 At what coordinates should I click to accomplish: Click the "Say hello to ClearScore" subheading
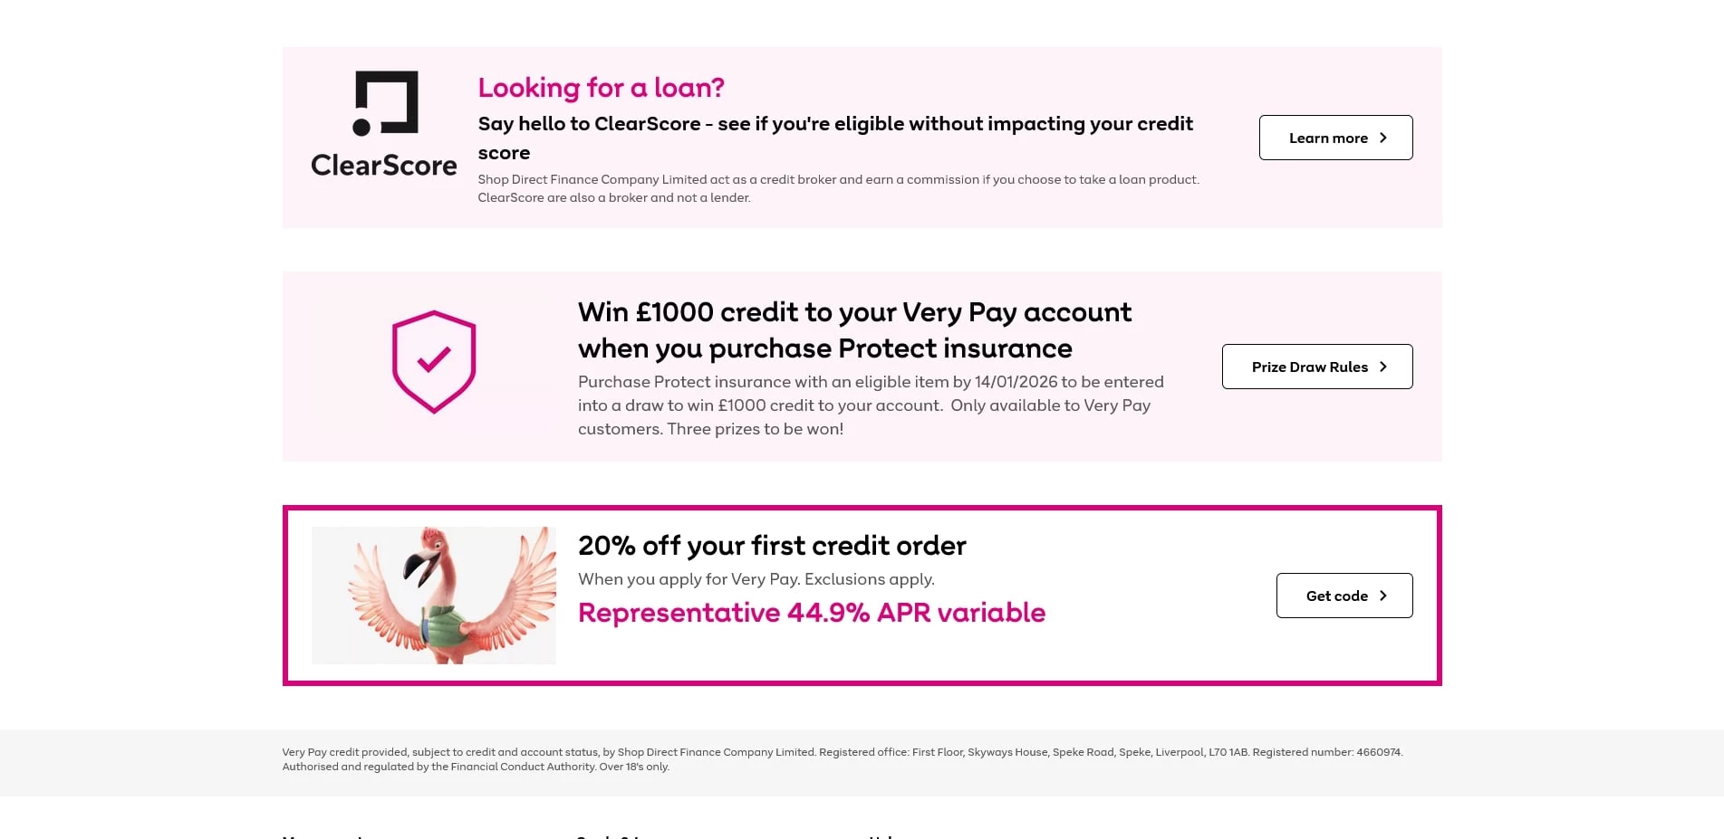pos(835,138)
